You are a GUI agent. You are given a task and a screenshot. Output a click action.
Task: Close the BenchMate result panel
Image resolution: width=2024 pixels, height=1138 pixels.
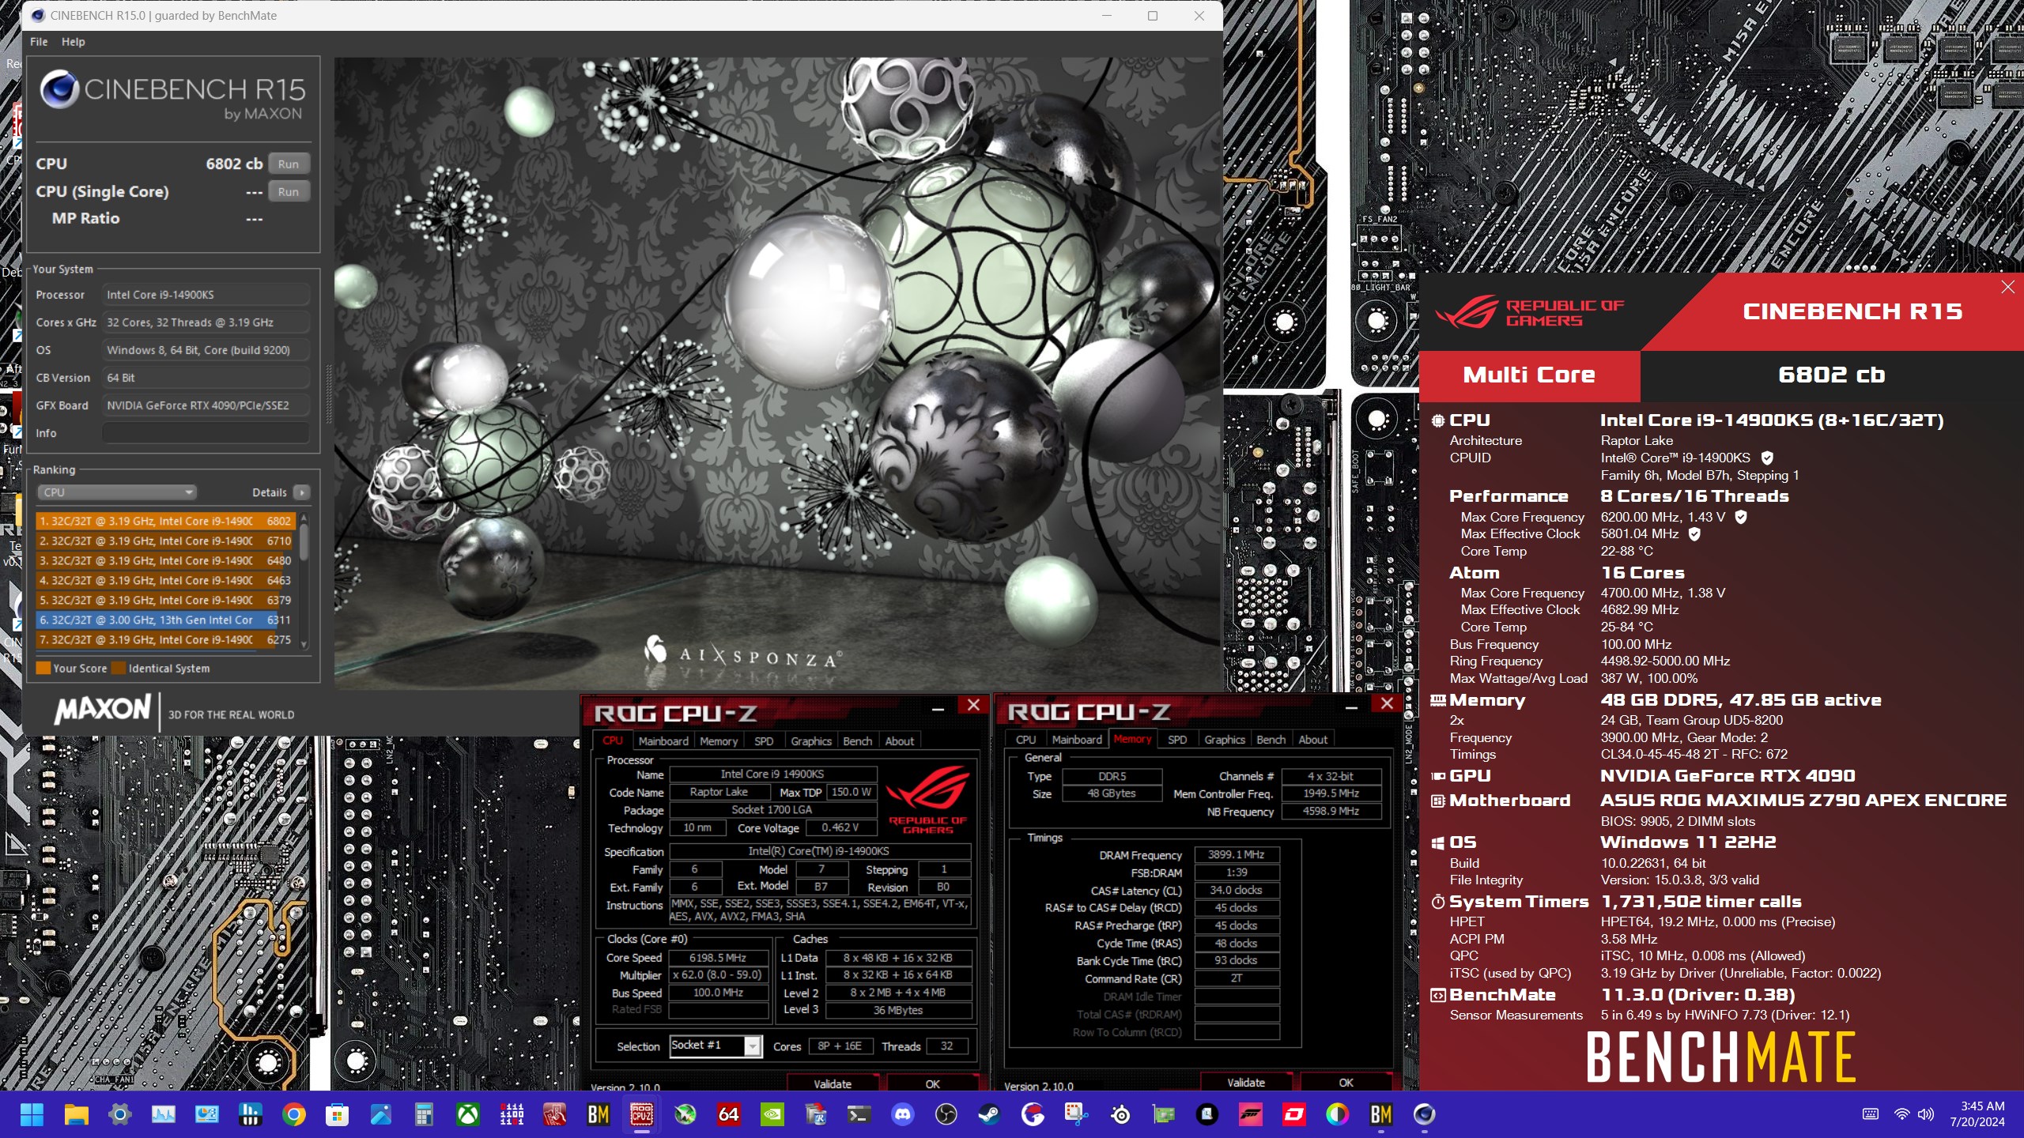(2007, 287)
